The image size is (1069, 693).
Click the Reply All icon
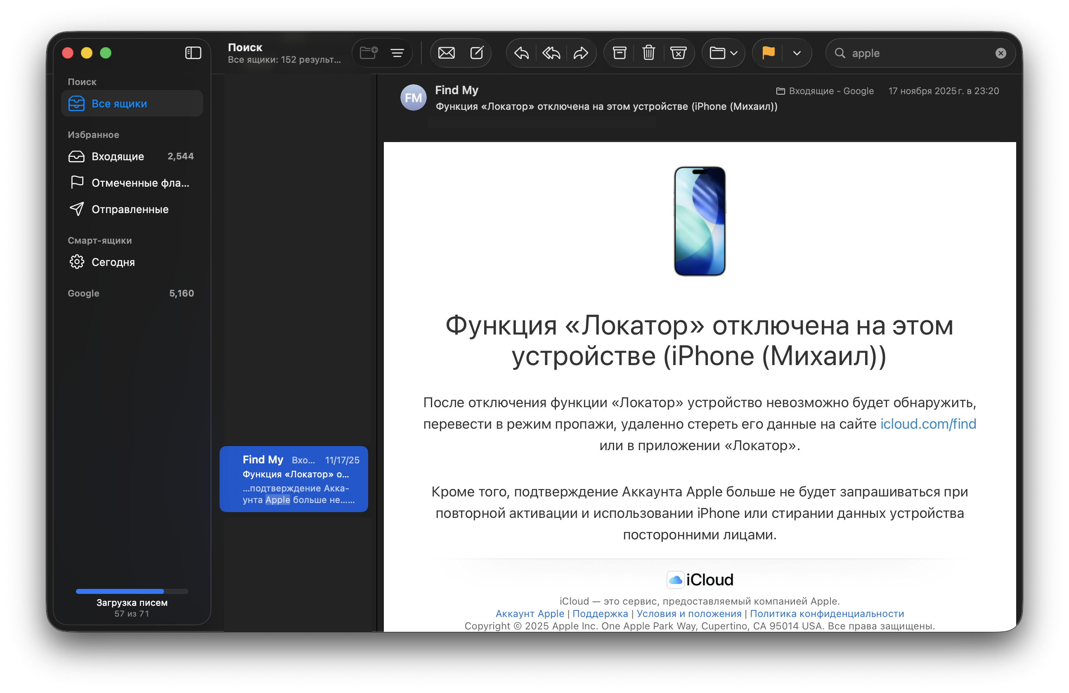551,53
